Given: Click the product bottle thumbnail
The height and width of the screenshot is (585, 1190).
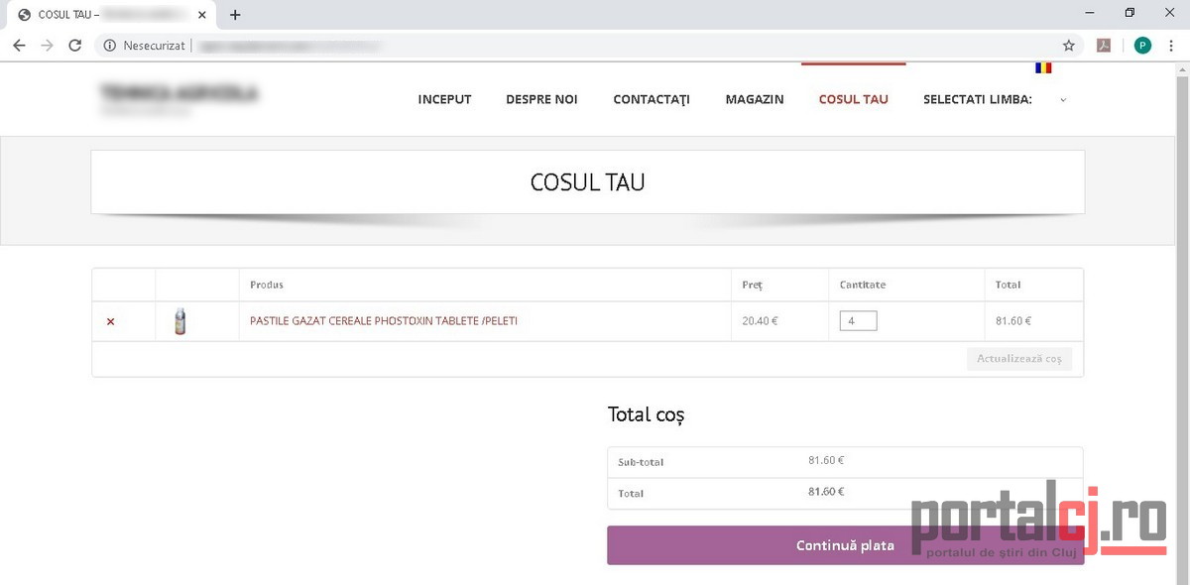Looking at the screenshot, I should pyautogui.click(x=179, y=321).
